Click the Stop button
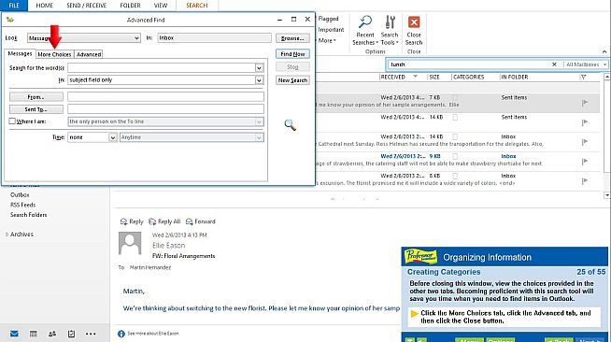611x342 pixels. 292,67
